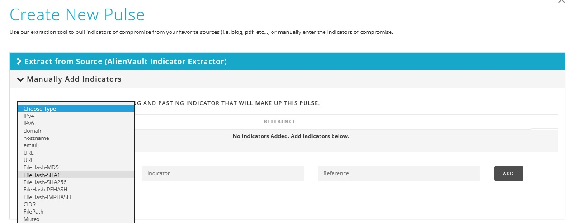Click the Reference input field
Viewport: 570px width, 223px height.
coord(399,173)
